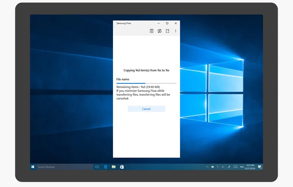Open File Explorer from the taskbar
293x187 pixels.
click(x=114, y=167)
